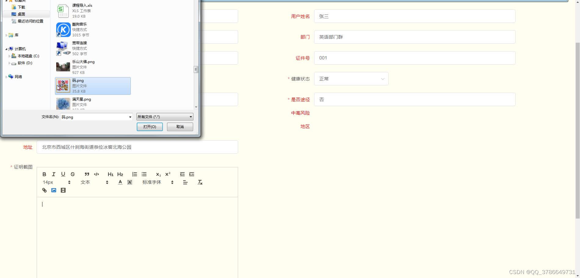Open the text alignment options

pyautogui.click(x=185, y=182)
